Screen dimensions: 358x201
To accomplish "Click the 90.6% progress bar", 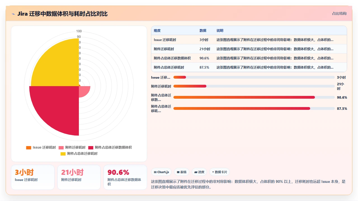I will (x=254, y=97).
